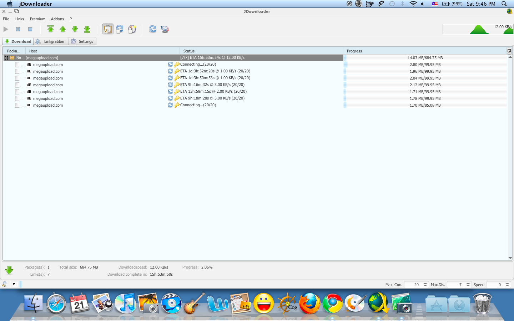Viewport: 514px width, 321px height.
Task: Open the Linkgrabber tab
Action: [x=50, y=41]
